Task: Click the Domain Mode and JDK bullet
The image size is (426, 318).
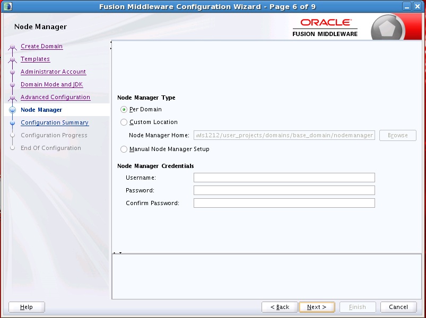Action: [x=13, y=85]
